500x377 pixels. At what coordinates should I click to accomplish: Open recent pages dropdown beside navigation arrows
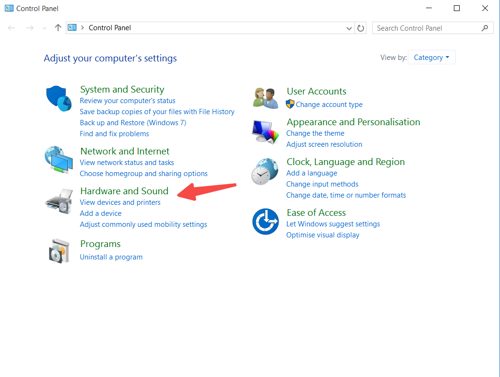coord(44,28)
